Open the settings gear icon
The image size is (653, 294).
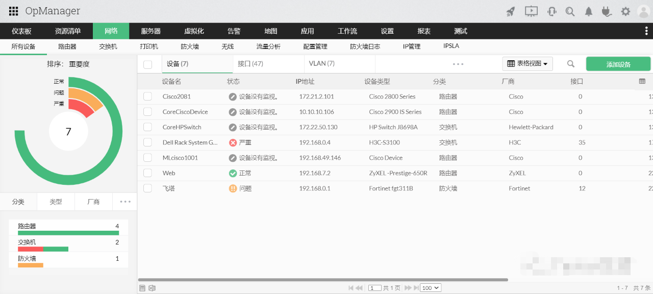pyautogui.click(x=625, y=11)
